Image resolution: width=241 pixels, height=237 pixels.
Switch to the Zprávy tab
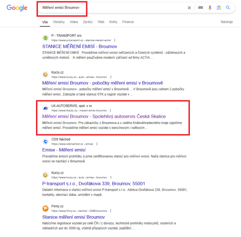[x=88, y=22]
